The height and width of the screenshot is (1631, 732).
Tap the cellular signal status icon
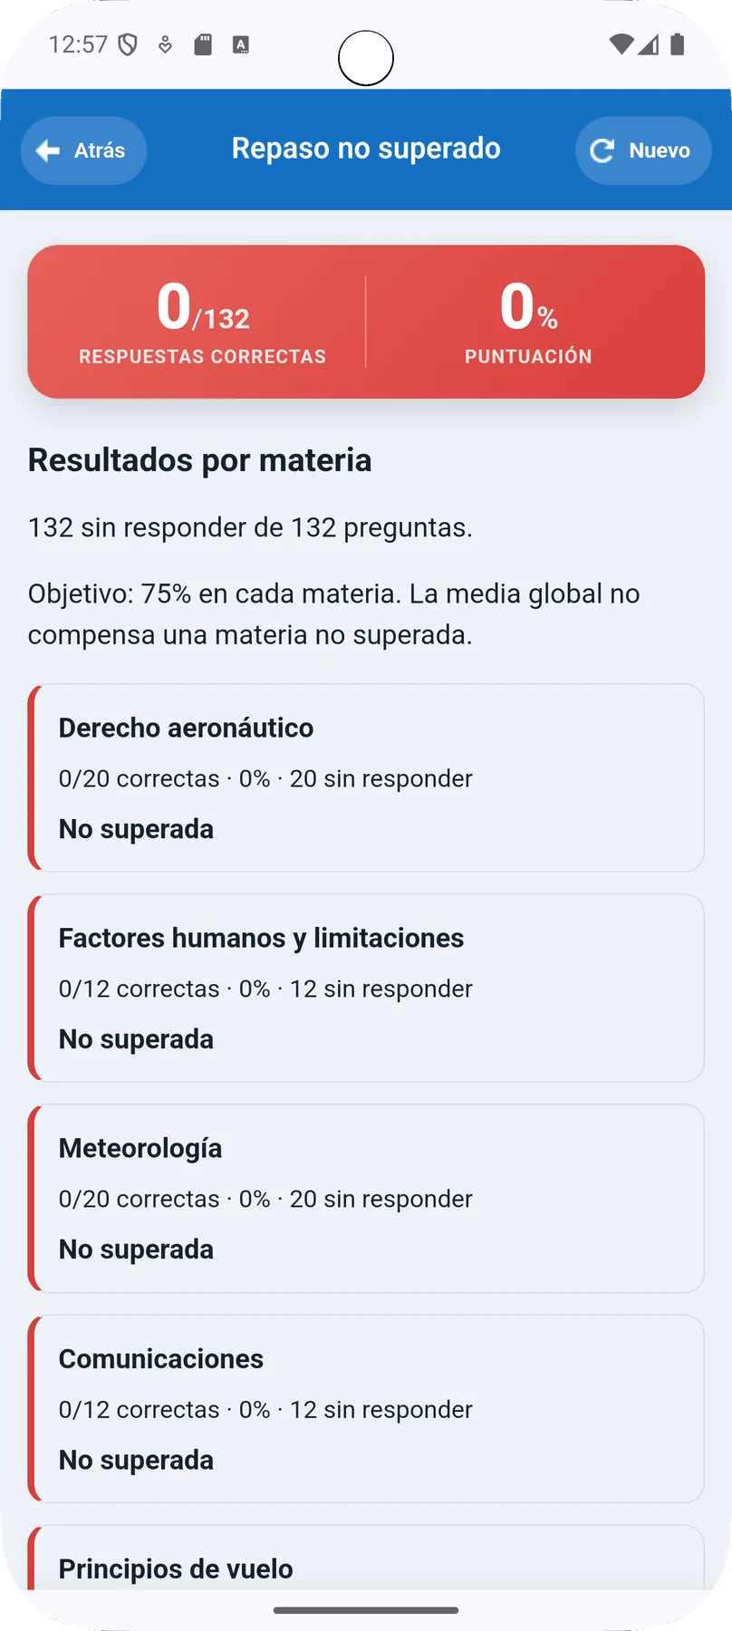(648, 44)
